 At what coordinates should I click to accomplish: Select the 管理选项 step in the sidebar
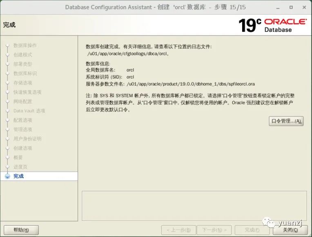[x=23, y=130]
